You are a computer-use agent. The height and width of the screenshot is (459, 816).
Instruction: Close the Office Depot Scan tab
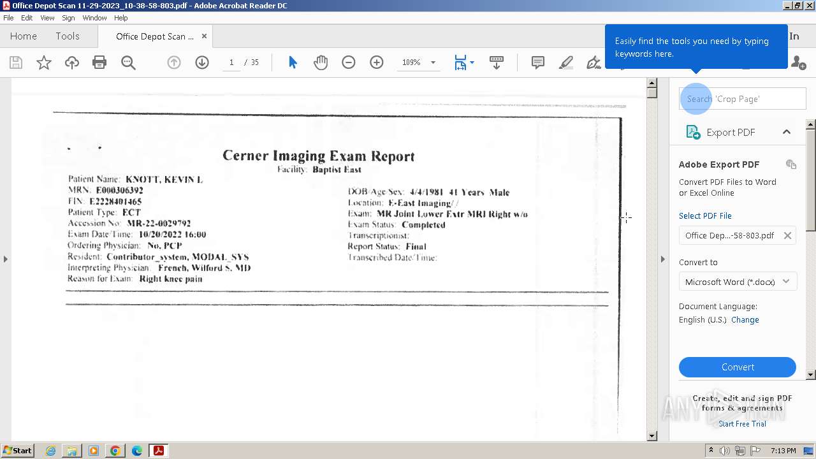coord(204,36)
